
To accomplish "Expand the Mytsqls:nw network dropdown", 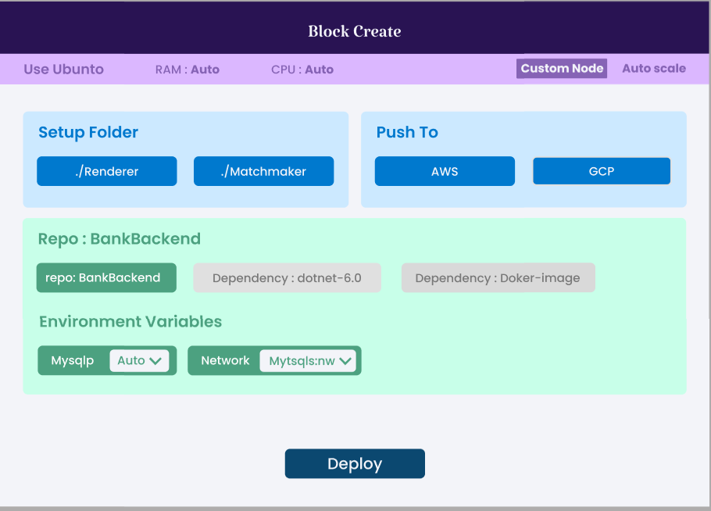I will 308,360.
